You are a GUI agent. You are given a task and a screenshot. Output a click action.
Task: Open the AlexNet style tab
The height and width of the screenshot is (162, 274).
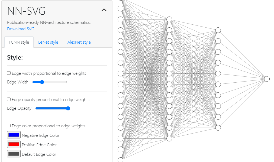(79, 42)
